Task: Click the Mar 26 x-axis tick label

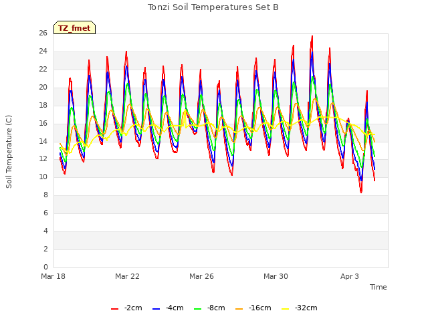Action: [x=201, y=276]
